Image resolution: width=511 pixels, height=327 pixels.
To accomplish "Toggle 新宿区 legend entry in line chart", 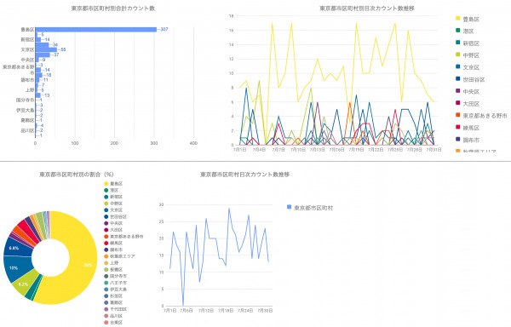I will pos(468,43).
